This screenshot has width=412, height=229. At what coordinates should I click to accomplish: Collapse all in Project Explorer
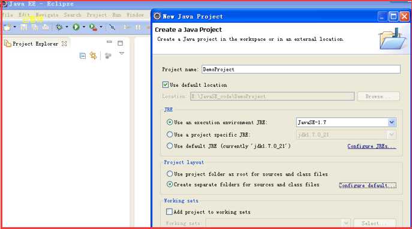(x=83, y=56)
